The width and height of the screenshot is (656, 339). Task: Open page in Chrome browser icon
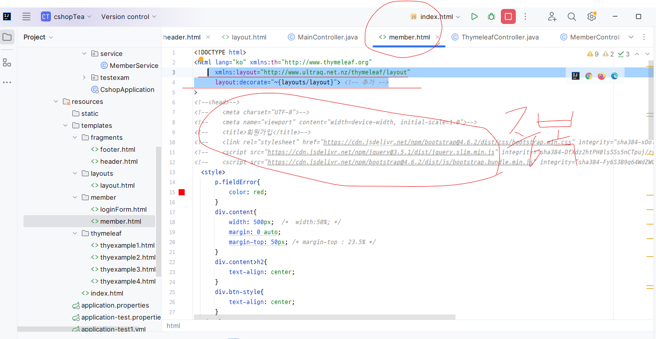coord(589,76)
